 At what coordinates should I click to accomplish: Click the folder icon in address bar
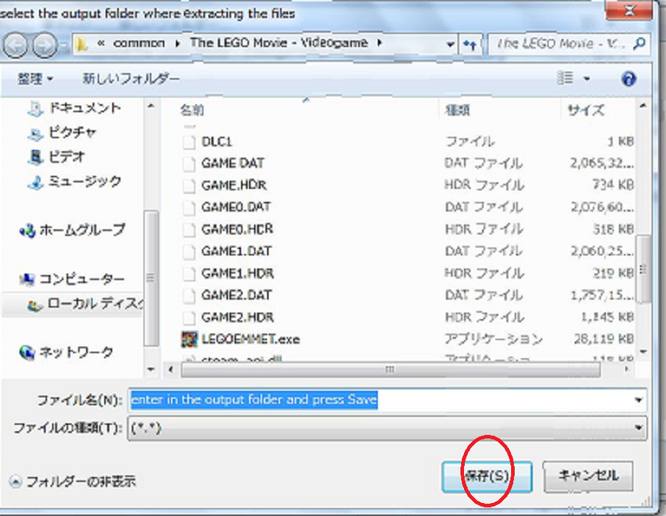click(x=82, y=43)
